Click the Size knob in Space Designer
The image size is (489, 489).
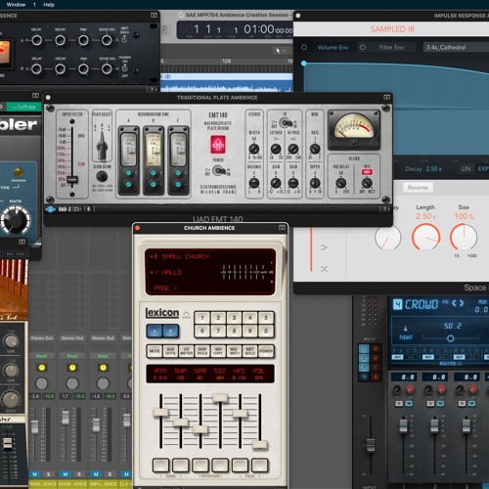(x=464, y=238)
